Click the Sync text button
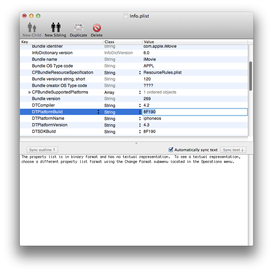 point(233,150)
